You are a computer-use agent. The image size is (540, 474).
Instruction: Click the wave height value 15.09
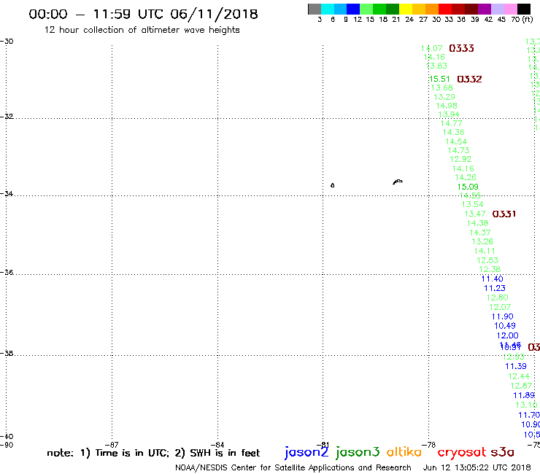coord(468,187)
